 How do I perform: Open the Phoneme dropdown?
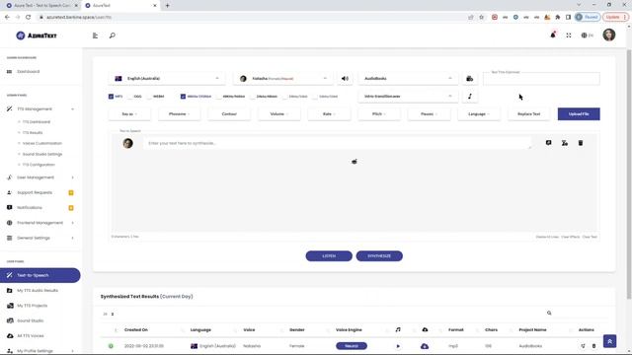180,114
